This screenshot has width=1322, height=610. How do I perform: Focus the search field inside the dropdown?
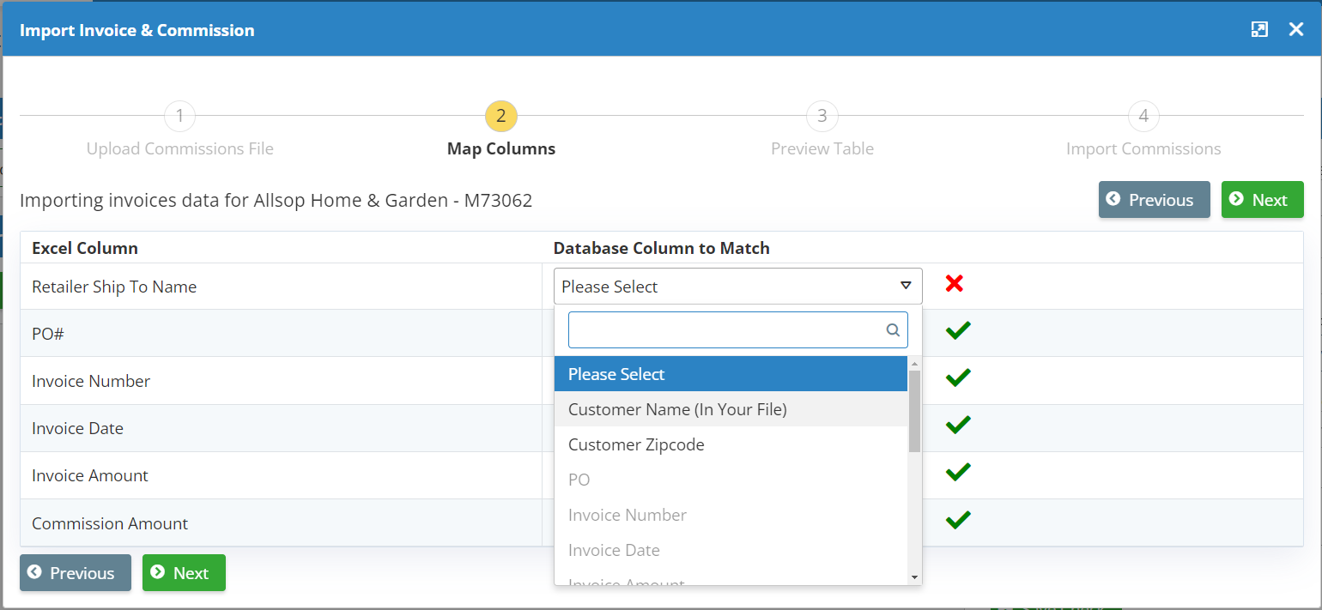tap(725, 329)
